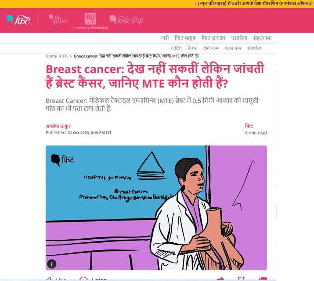This screenshot has height=281, width=314.
Task: Click the breast cancer illustration image
Action: point(156,208)
